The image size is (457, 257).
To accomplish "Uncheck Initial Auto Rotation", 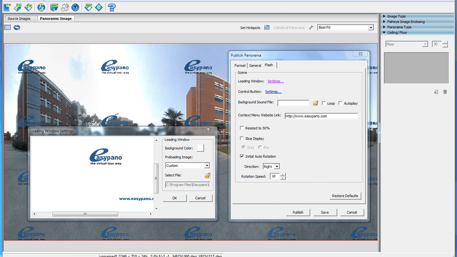I will point(242,156).
